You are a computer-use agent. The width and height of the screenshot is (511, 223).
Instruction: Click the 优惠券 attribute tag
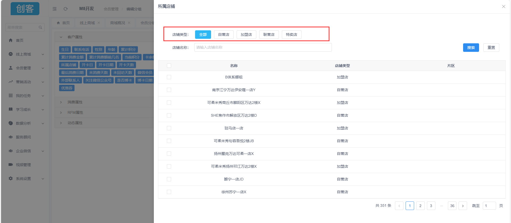tap(67, 88)
